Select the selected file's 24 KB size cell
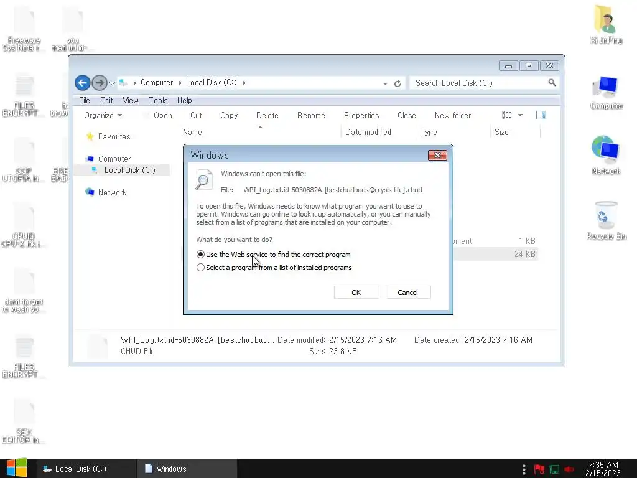The image size is (637, 478). pos(524,254)
